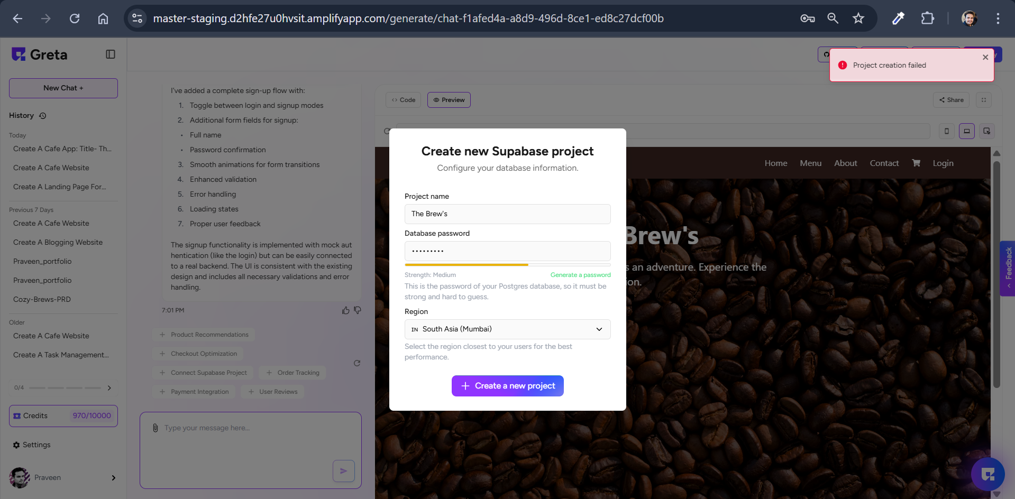Screen dimensions: 1015x499
Task: Bookmark this page with star icon
Action: click(x=858, y=19)
